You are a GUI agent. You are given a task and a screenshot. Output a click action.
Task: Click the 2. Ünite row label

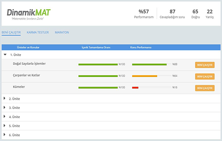(x=14, y=99)
